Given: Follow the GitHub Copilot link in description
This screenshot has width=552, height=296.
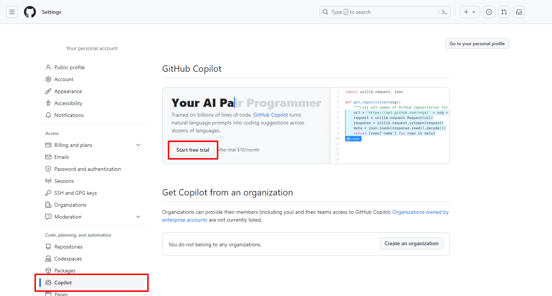Looking at the screenshot, I should (x=271, y=115).
